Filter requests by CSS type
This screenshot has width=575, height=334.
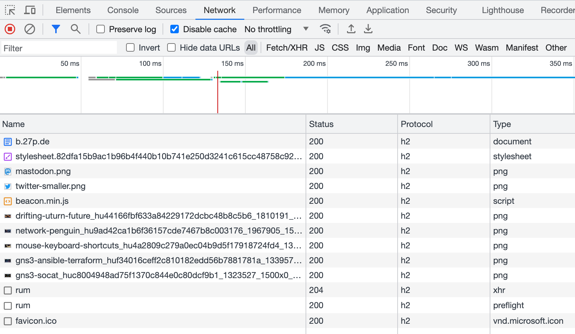(340, 48)
